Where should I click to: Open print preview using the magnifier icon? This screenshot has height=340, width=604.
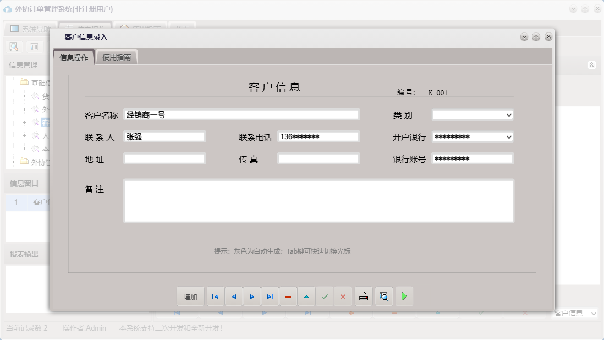383,297
